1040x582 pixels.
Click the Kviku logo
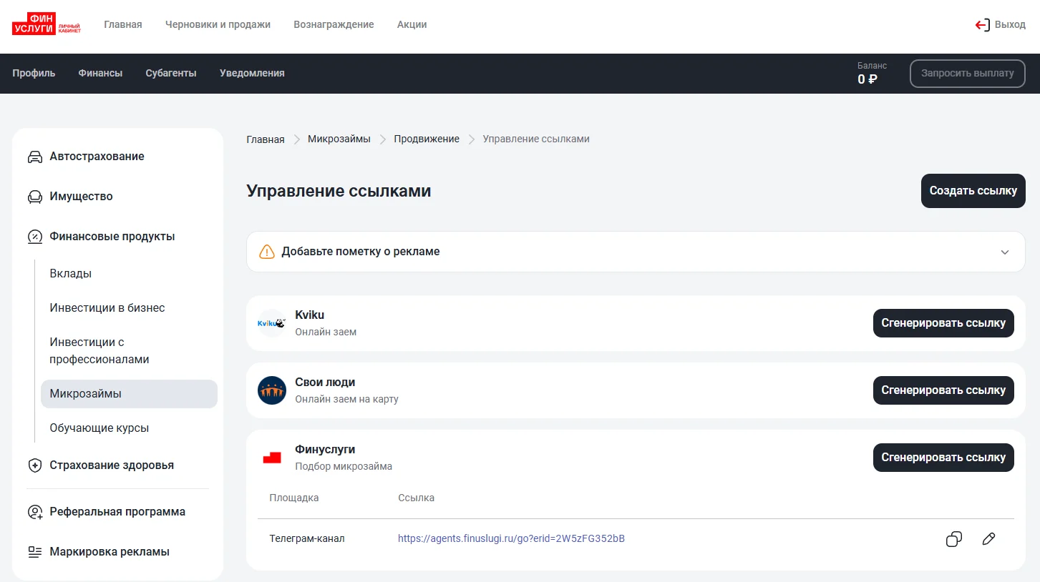point(272,323)
